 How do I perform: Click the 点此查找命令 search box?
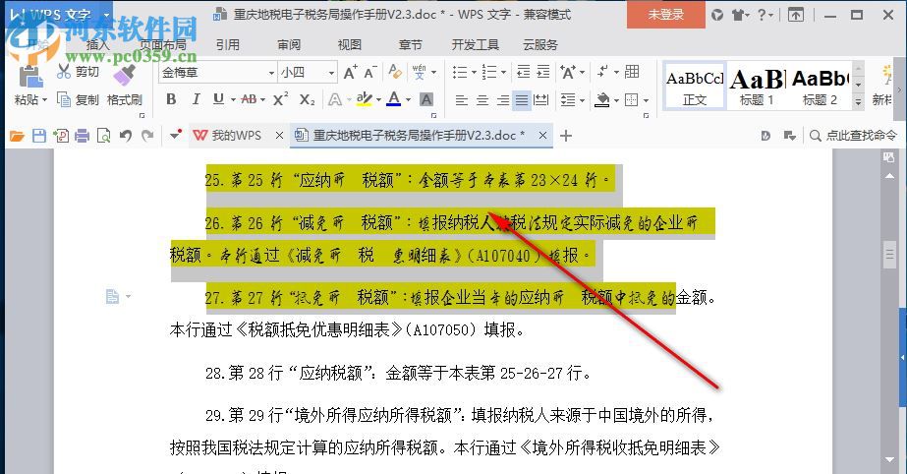853,136
